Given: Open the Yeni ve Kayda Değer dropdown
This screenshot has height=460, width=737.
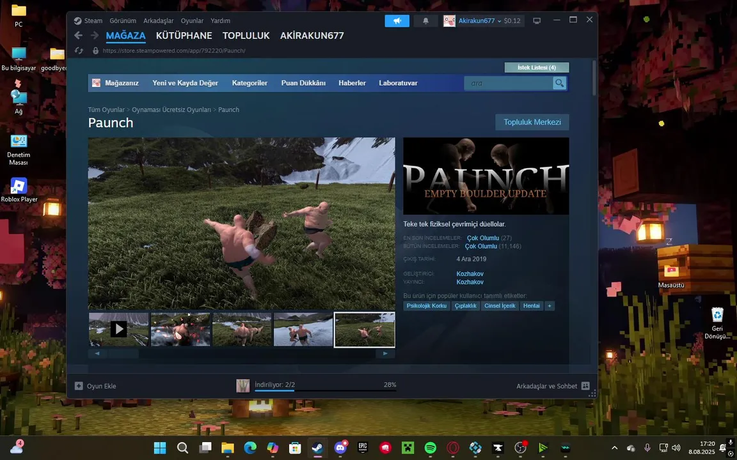Looking at the screenshot, I should [185, 83].
